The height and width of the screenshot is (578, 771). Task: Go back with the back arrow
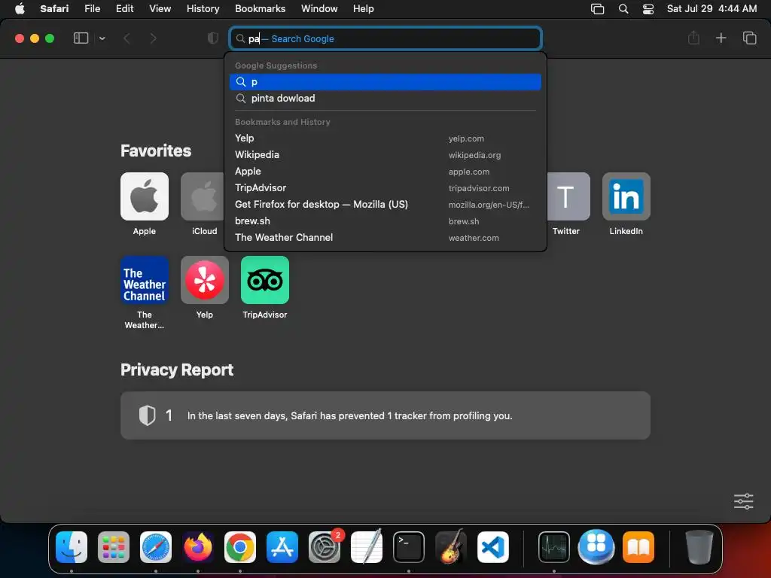click(x=126, y=38)
